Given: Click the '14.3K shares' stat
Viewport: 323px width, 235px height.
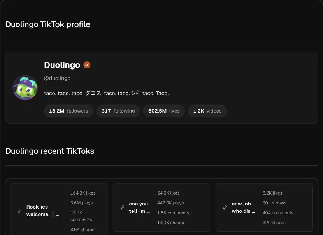Looking at the screenshot, I should [170, 223].
